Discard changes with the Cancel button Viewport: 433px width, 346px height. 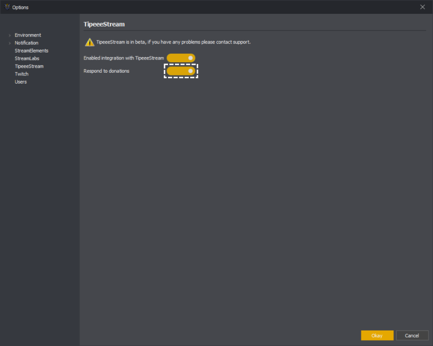[x=412, y=336]
